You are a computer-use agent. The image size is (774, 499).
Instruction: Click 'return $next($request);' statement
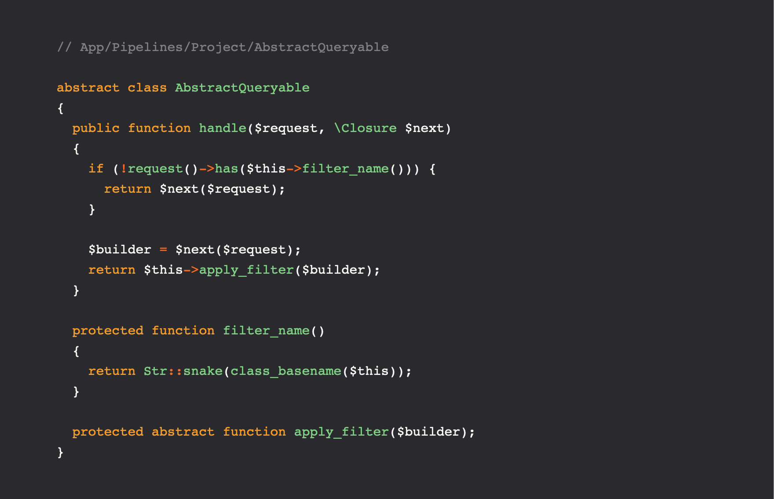pos(194,189)
